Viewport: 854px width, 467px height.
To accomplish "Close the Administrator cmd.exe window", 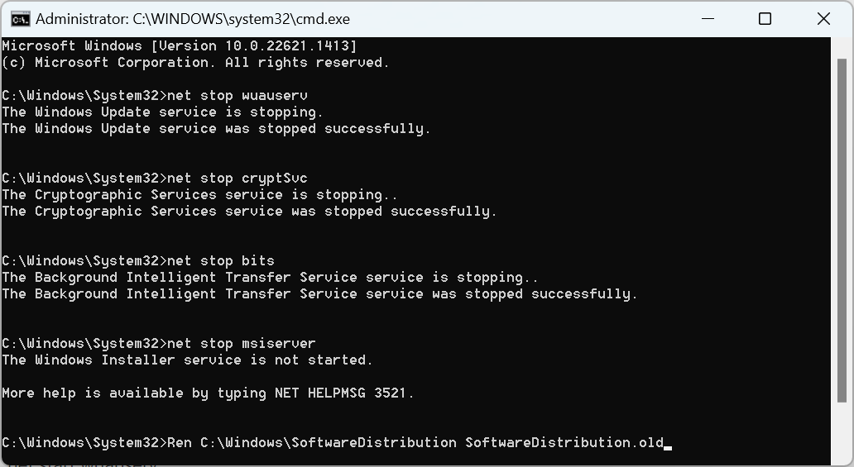I will 823,19.
